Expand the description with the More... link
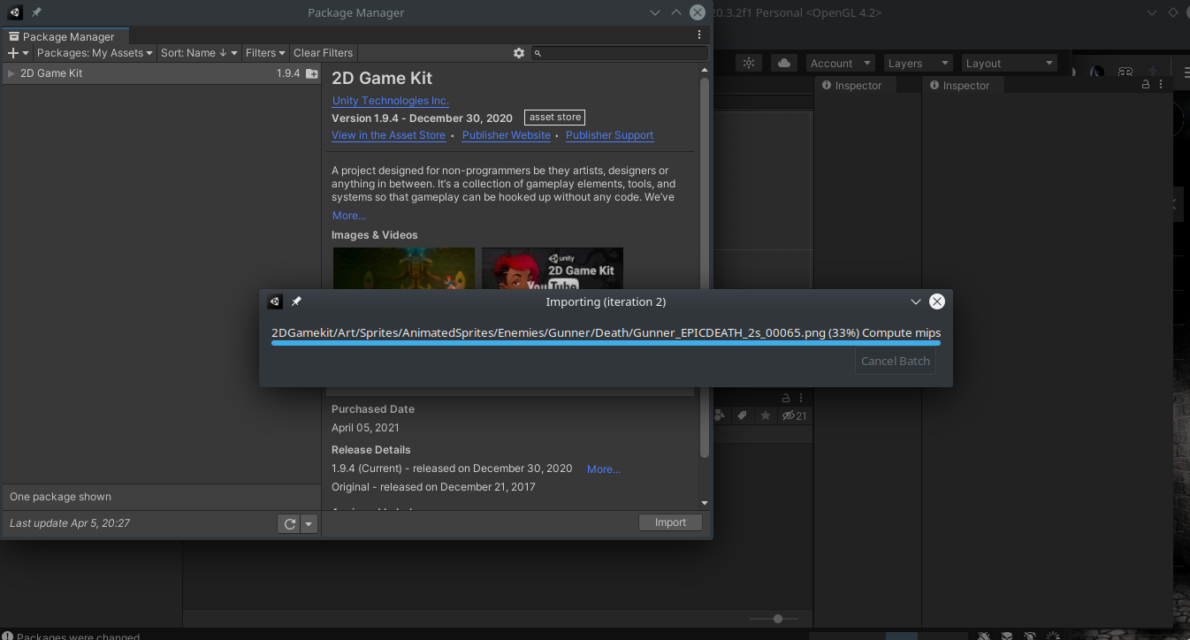The image size is (1190, 640). (348, 216)
